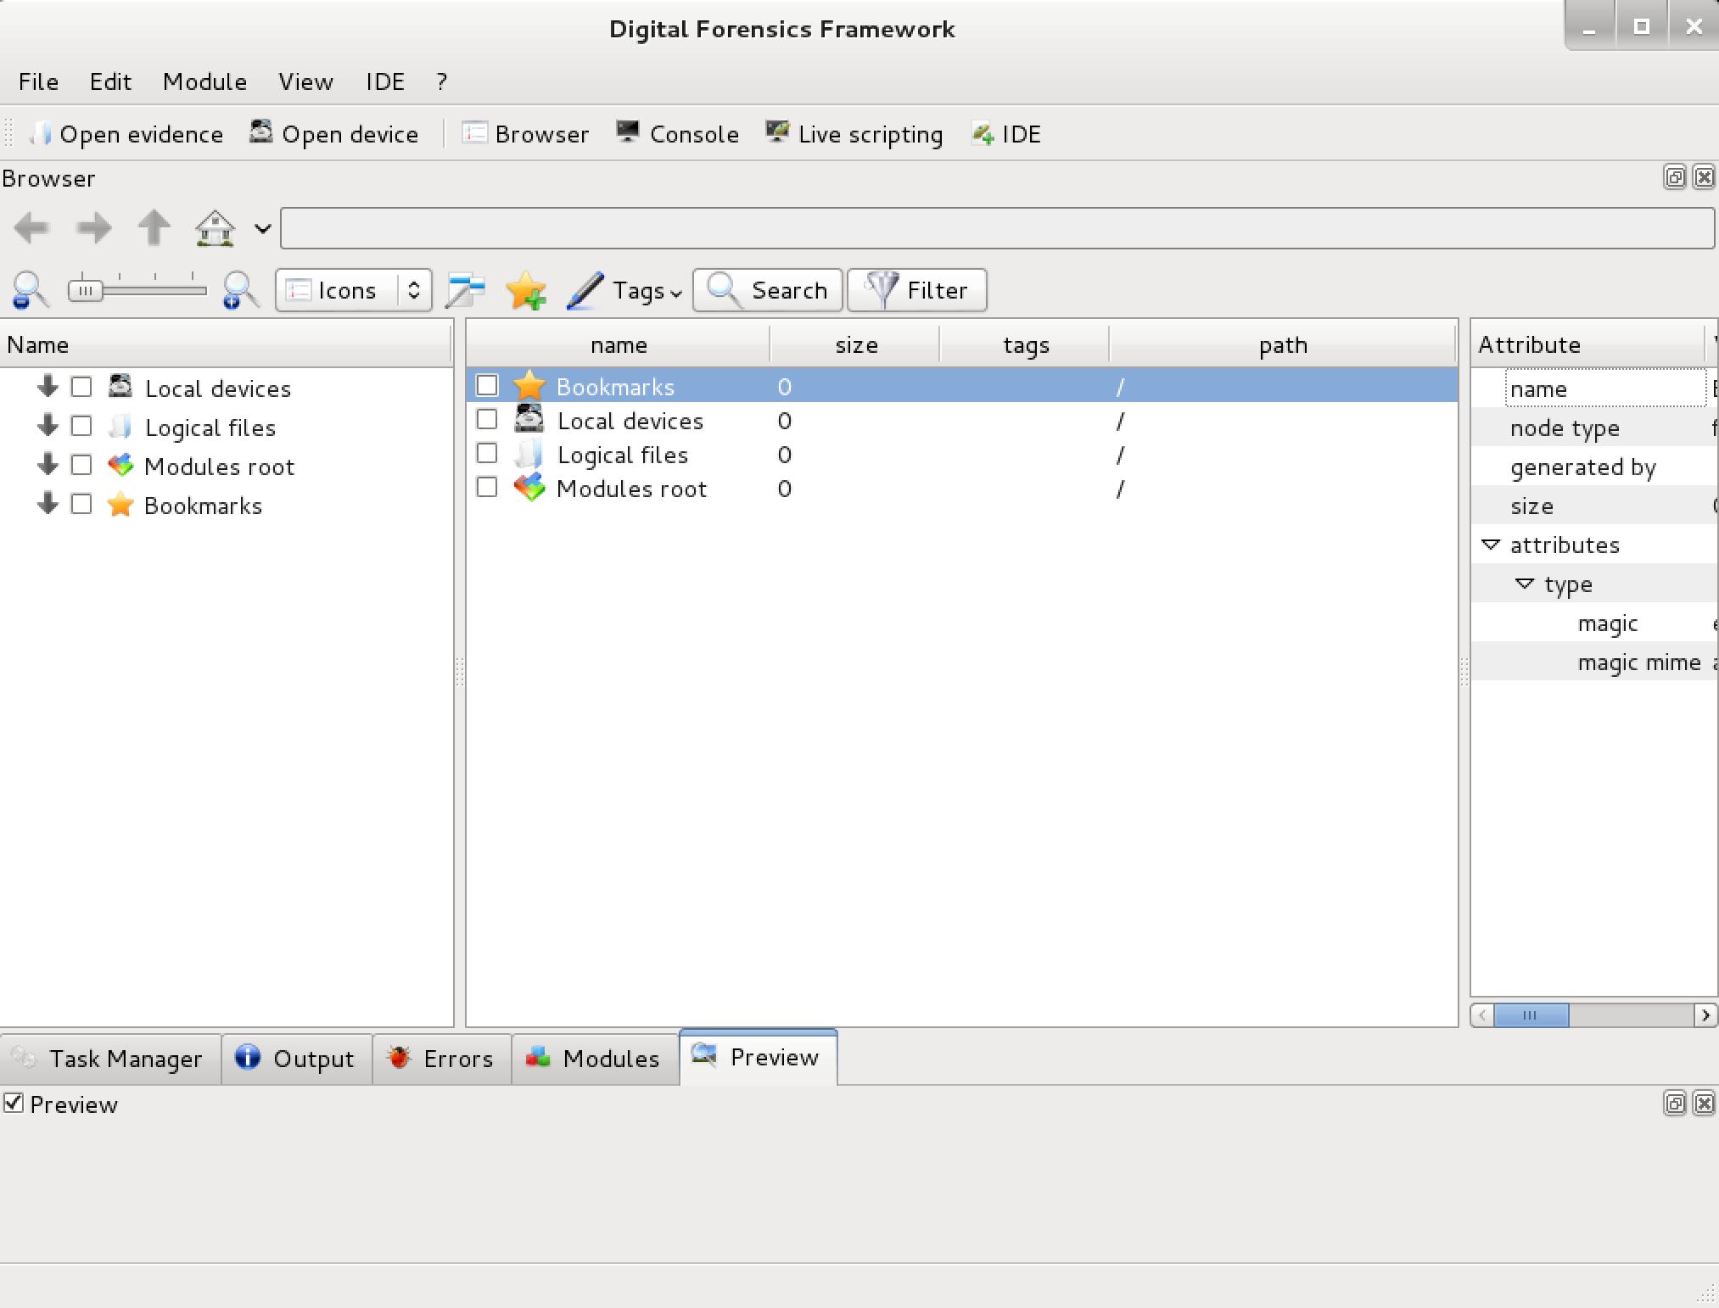Collapse the type disclosure triangle

[1525, 584]
